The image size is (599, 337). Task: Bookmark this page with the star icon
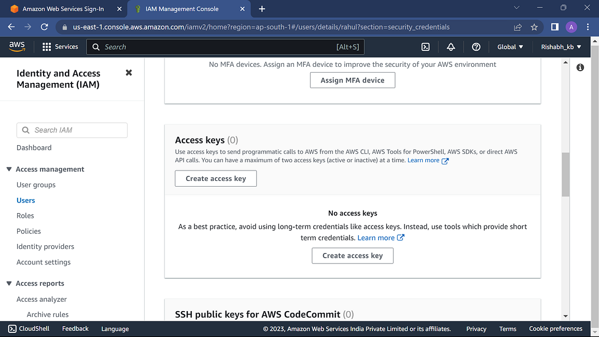point(534,27)
